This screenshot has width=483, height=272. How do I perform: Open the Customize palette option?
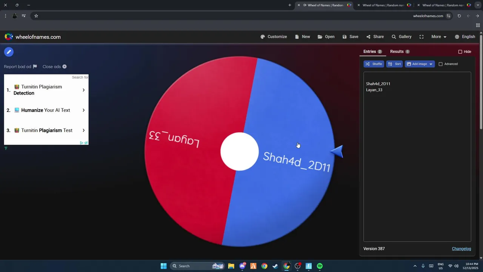(x=274, y=37)
